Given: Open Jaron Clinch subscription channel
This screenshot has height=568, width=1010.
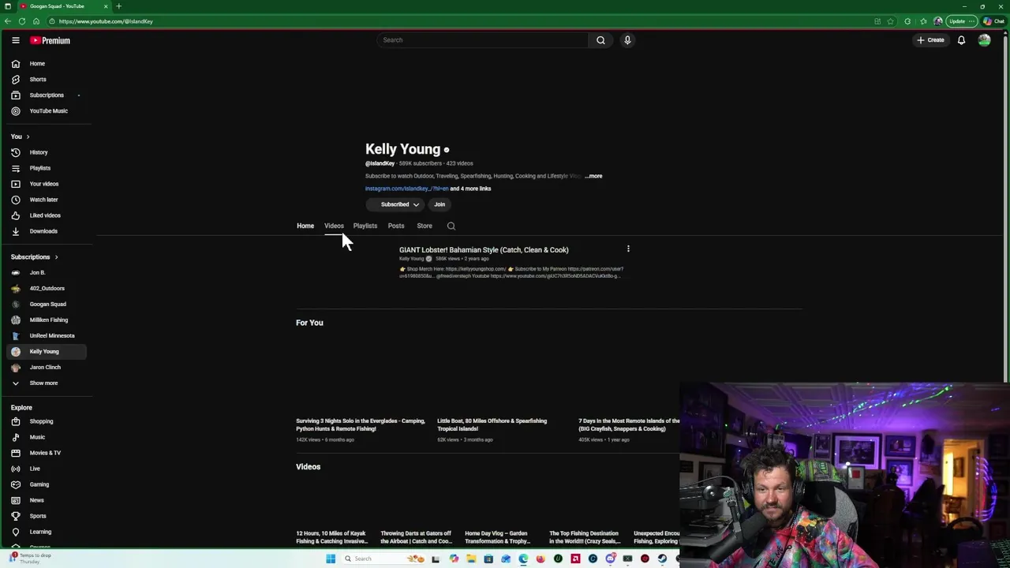Looking at the screenshot, I should coord(45,368).
